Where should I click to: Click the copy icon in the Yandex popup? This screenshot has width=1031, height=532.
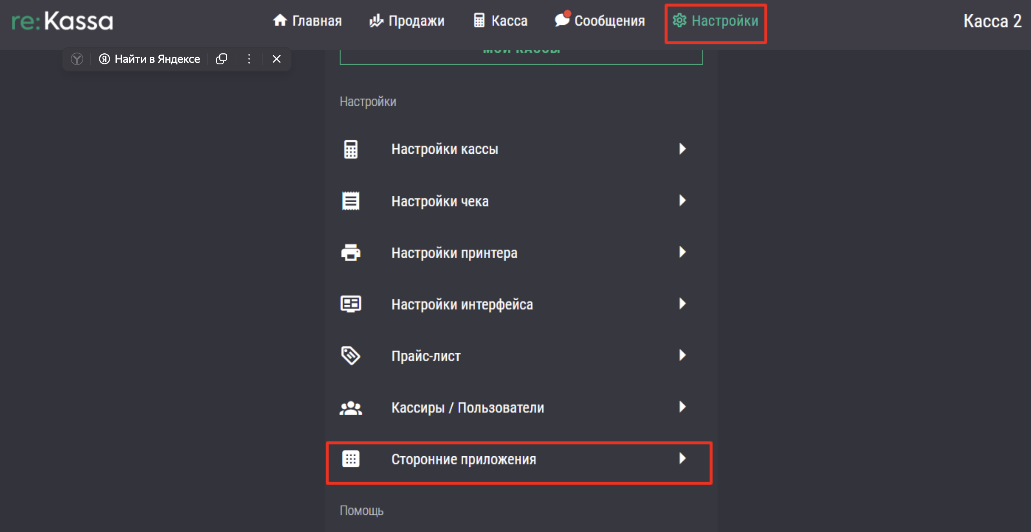coord(221,59)
